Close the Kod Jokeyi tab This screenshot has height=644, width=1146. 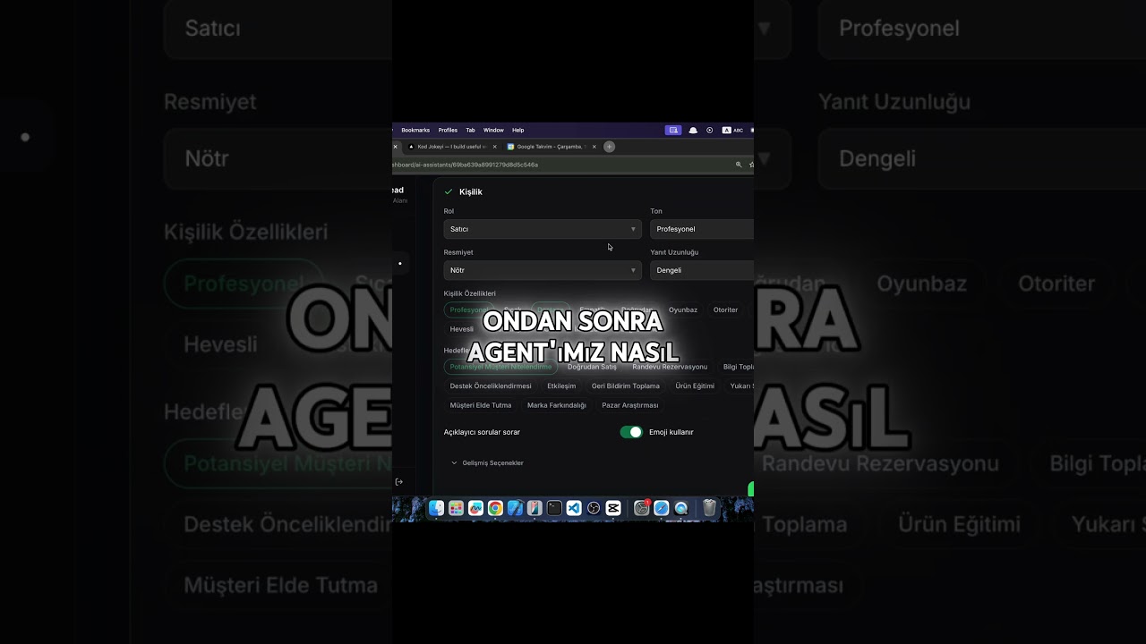(494, 147)
